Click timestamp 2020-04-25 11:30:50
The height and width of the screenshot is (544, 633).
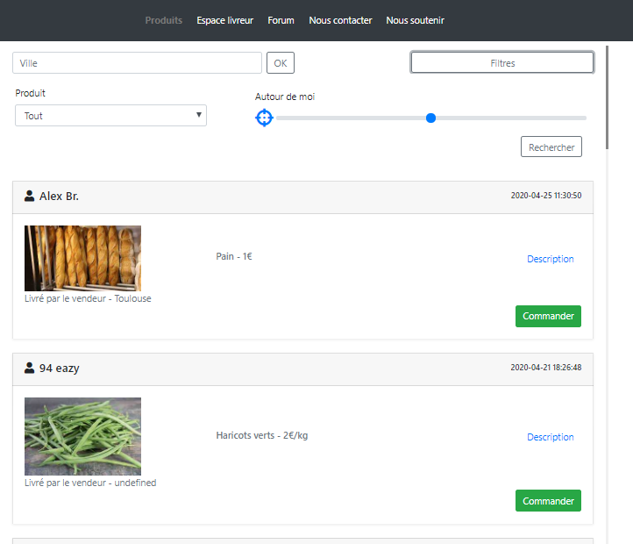(546, 195)
